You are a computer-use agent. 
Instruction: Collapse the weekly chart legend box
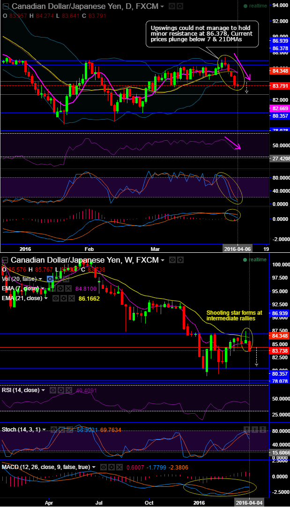coord(5,260)
